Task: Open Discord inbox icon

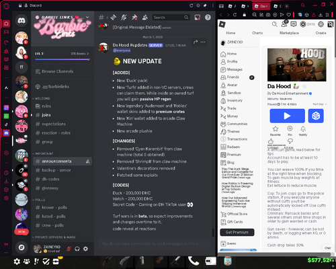Action: point(198,17)
